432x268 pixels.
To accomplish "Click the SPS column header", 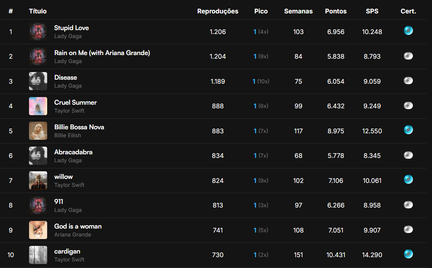I will point(372,11).
